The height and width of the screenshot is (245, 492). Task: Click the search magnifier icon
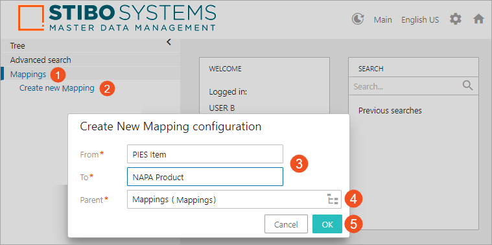tap(467, 86)
